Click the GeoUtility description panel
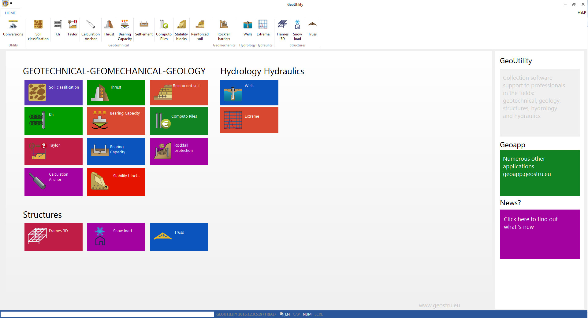Screen dimensions: 588x318 (540, 103)
